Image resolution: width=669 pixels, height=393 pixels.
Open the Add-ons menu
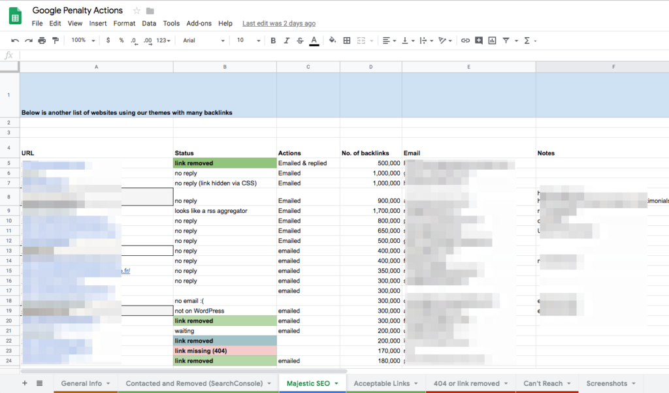pos(199,24)
